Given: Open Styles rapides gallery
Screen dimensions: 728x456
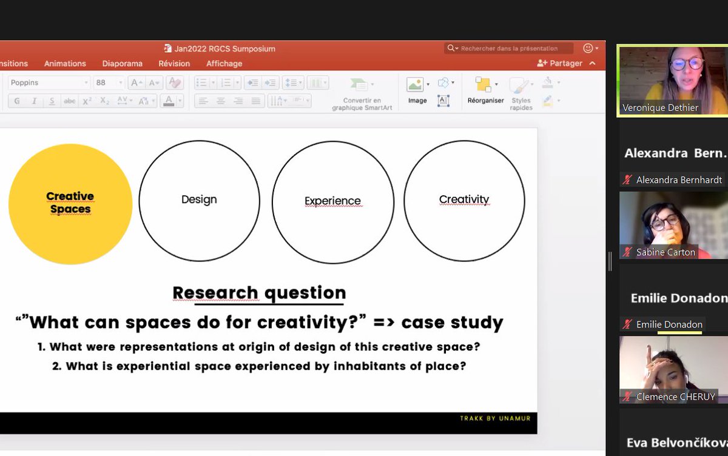Looking at the screenshot, I should pos(521,93).
